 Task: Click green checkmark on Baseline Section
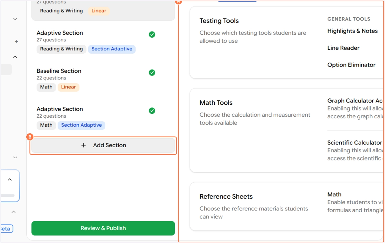(152, 73)
